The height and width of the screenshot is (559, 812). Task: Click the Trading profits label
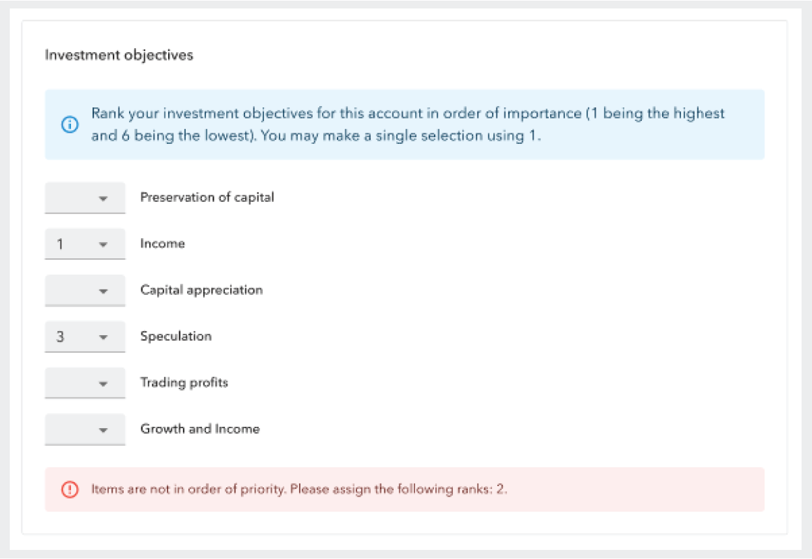click(184, 383)
